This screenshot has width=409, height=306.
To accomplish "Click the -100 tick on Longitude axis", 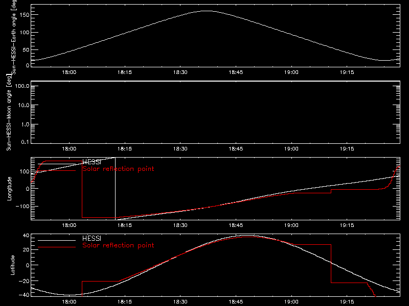I will (22, 206).
